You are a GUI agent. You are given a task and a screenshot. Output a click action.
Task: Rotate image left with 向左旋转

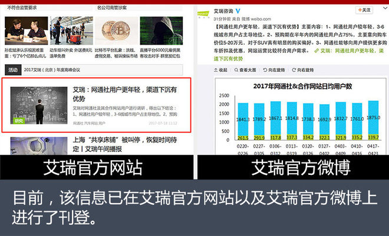click(x=274, y=70)
